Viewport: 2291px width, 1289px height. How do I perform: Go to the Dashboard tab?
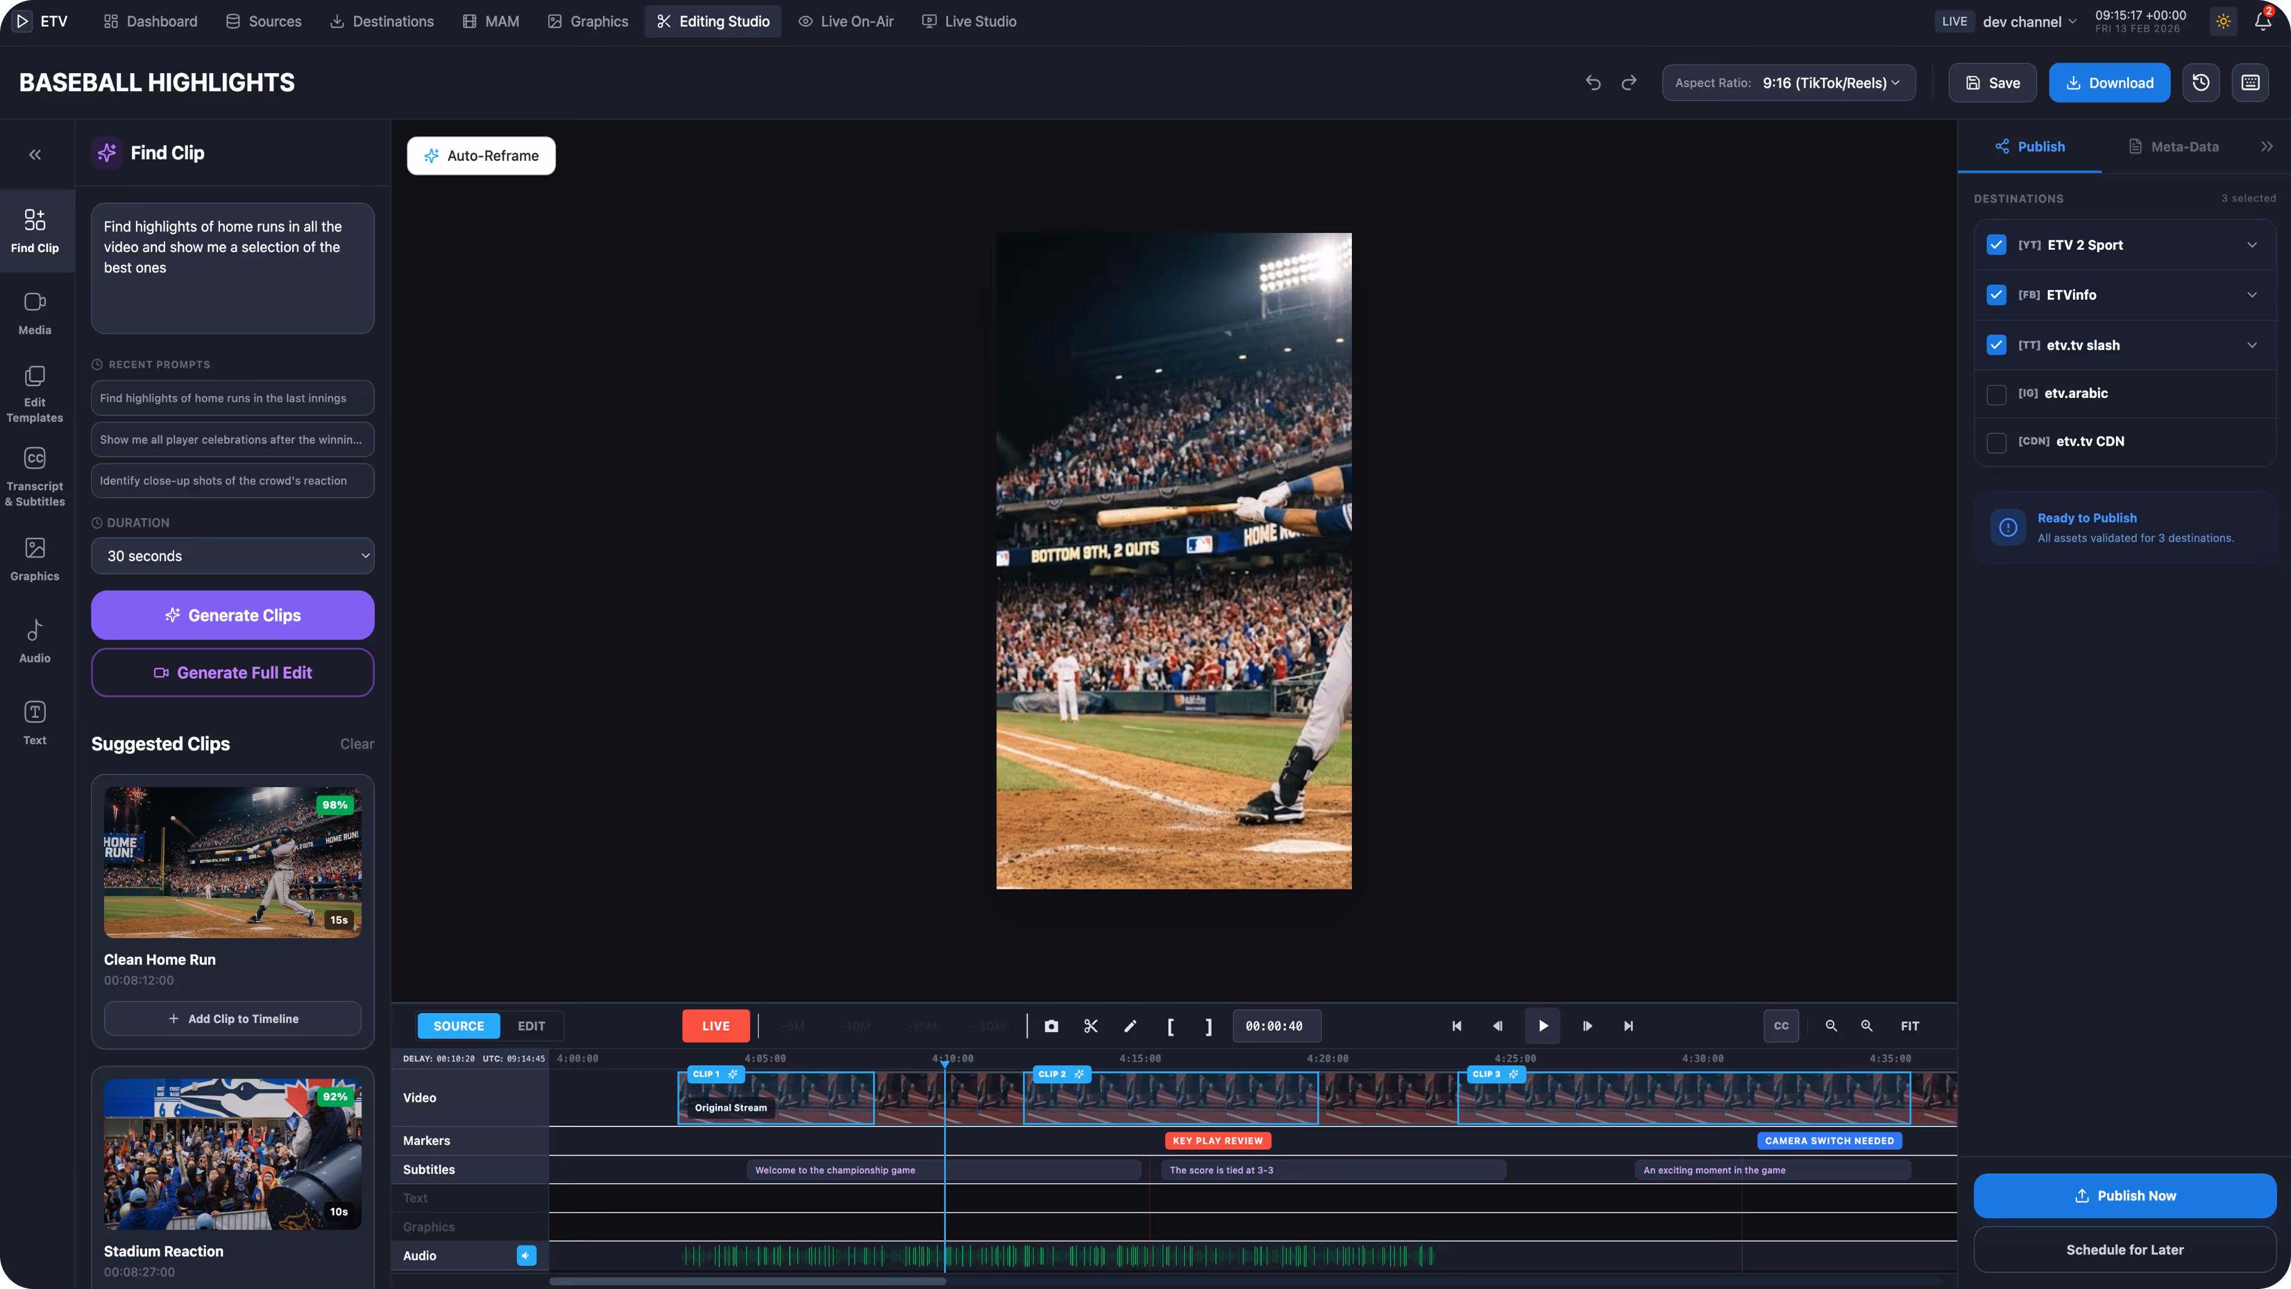click(x=150, y=21)
